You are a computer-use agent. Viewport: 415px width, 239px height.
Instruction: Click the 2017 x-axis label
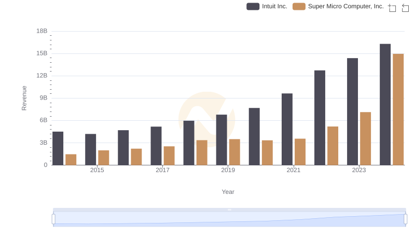[x=162, y=170]
